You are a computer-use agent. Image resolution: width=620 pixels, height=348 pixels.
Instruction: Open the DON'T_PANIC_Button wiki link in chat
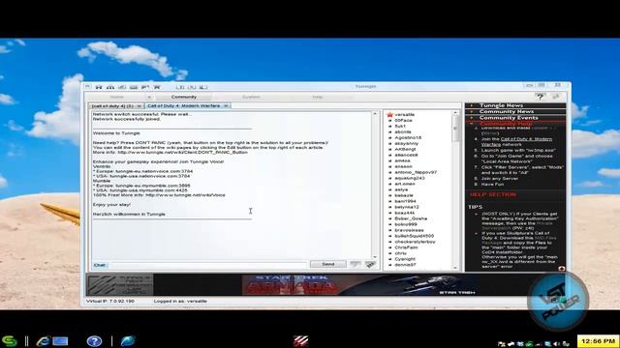tap(182, 153)
